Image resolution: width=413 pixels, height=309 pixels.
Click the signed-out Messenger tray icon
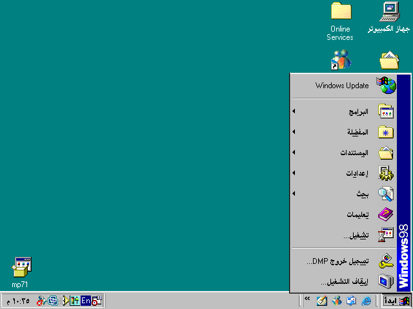[41, 301]
